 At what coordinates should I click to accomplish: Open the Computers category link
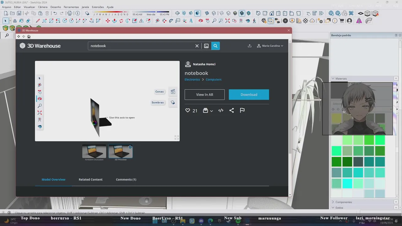pos(214,79)
